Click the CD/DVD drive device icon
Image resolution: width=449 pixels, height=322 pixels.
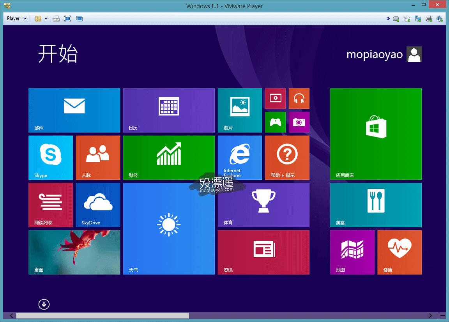407,19
